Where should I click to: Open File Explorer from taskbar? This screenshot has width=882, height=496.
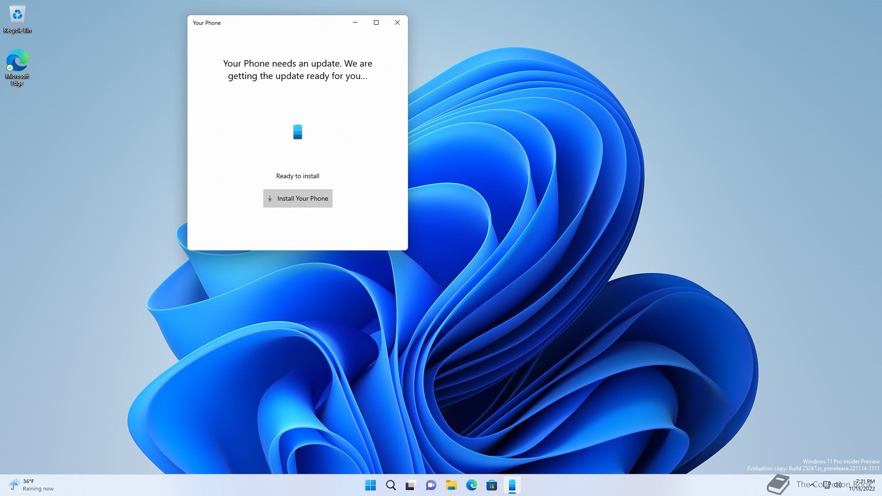451,485
